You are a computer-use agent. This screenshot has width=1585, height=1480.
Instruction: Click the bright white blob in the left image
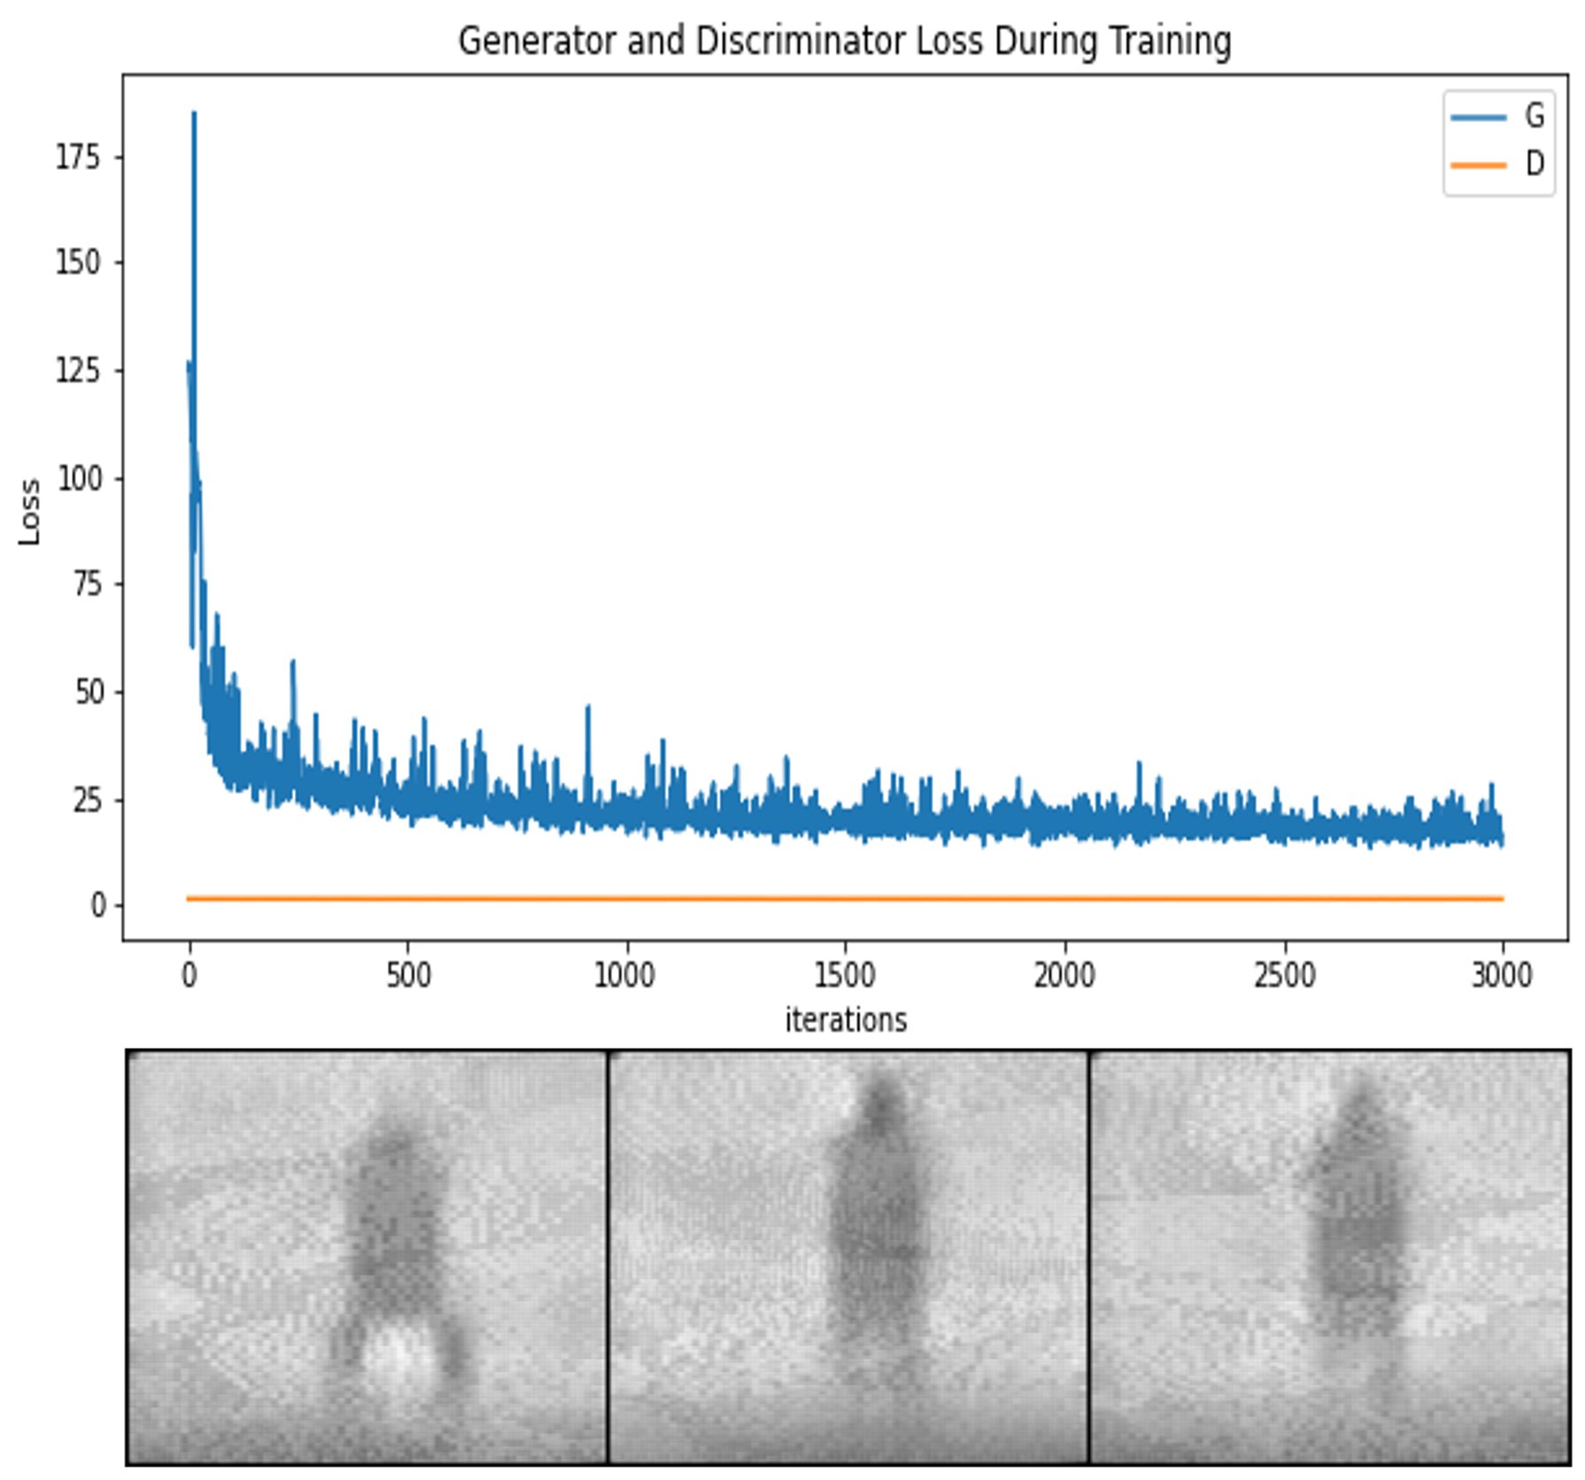click(398, 1353)
